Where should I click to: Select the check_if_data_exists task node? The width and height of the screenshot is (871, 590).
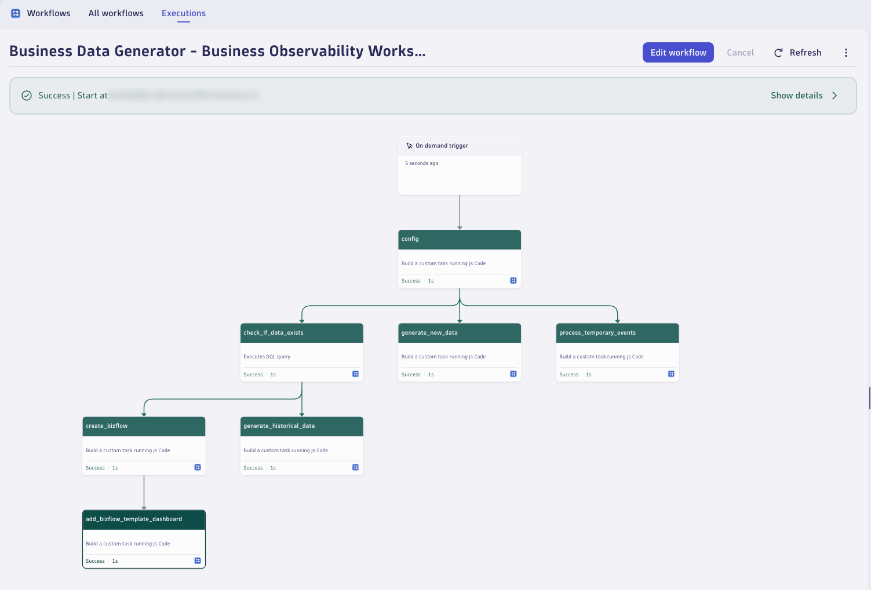(x=302, y=352)
